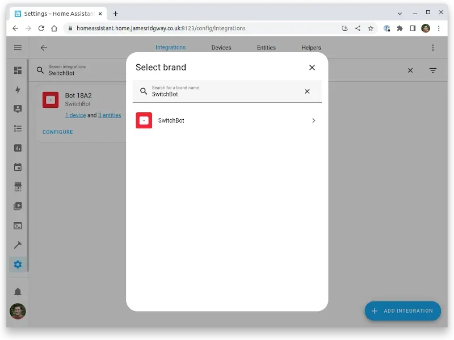
Task: Click the ADD INTEGRATION button
Action: [403, 310]
